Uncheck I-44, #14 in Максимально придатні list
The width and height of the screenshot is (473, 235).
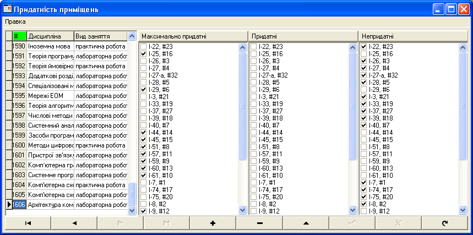(144, 133)
